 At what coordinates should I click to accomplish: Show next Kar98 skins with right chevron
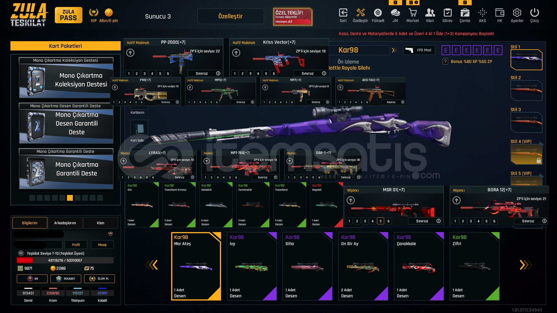524,265
